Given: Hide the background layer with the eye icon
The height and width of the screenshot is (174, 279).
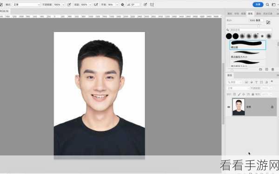Looking at the screenshot, I should (229, 107).
